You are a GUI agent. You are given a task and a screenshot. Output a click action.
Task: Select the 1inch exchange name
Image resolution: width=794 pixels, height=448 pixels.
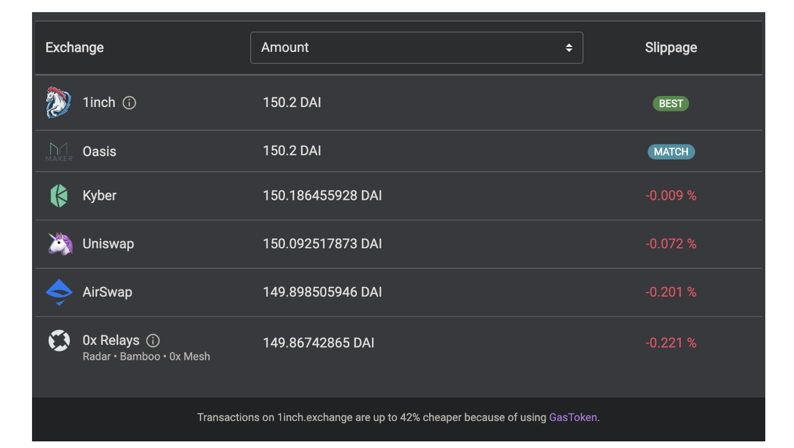point(99,103)
